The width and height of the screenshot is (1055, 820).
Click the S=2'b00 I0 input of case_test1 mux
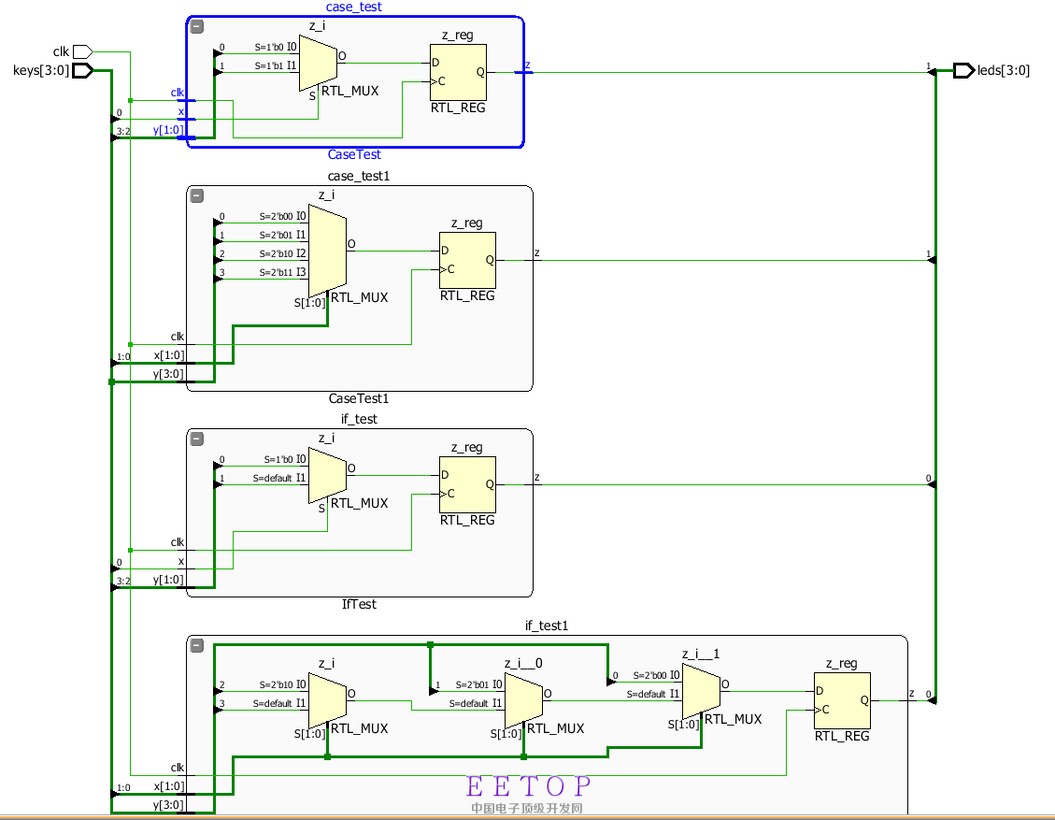point(282,216)
